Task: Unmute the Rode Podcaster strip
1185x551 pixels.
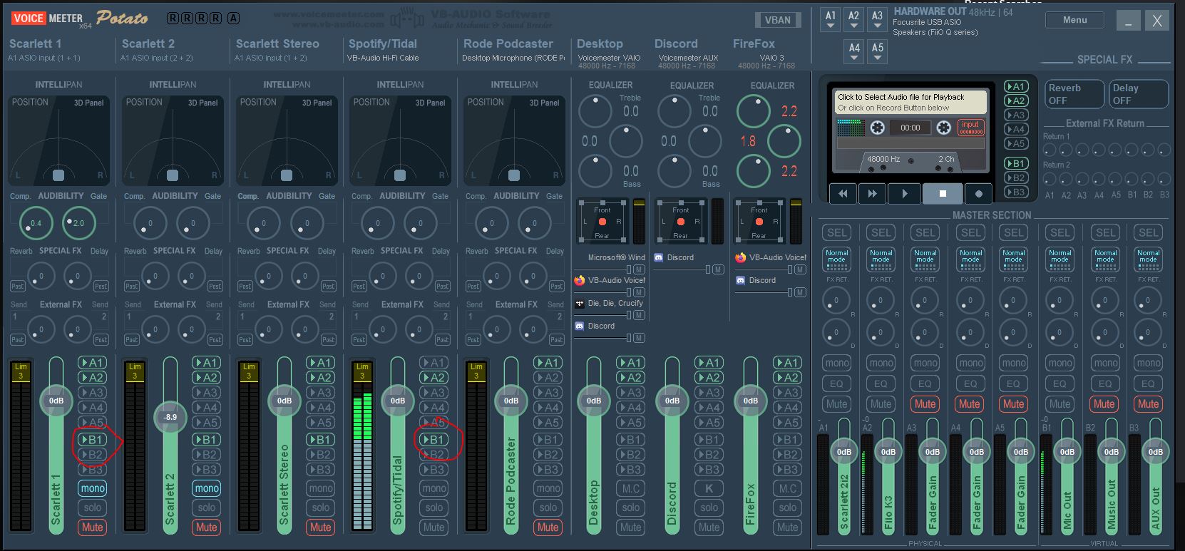Action: [548, 527]
